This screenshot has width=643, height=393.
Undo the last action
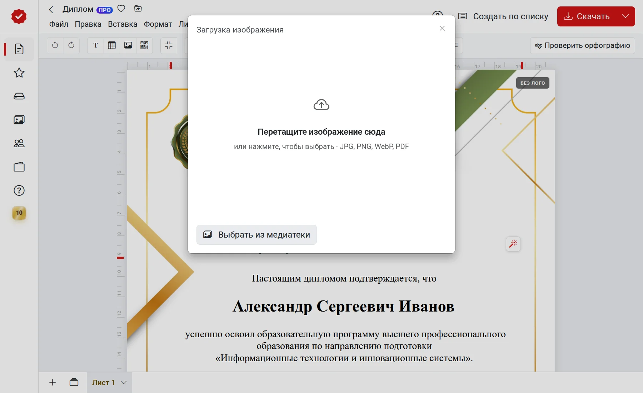(55, 45)
